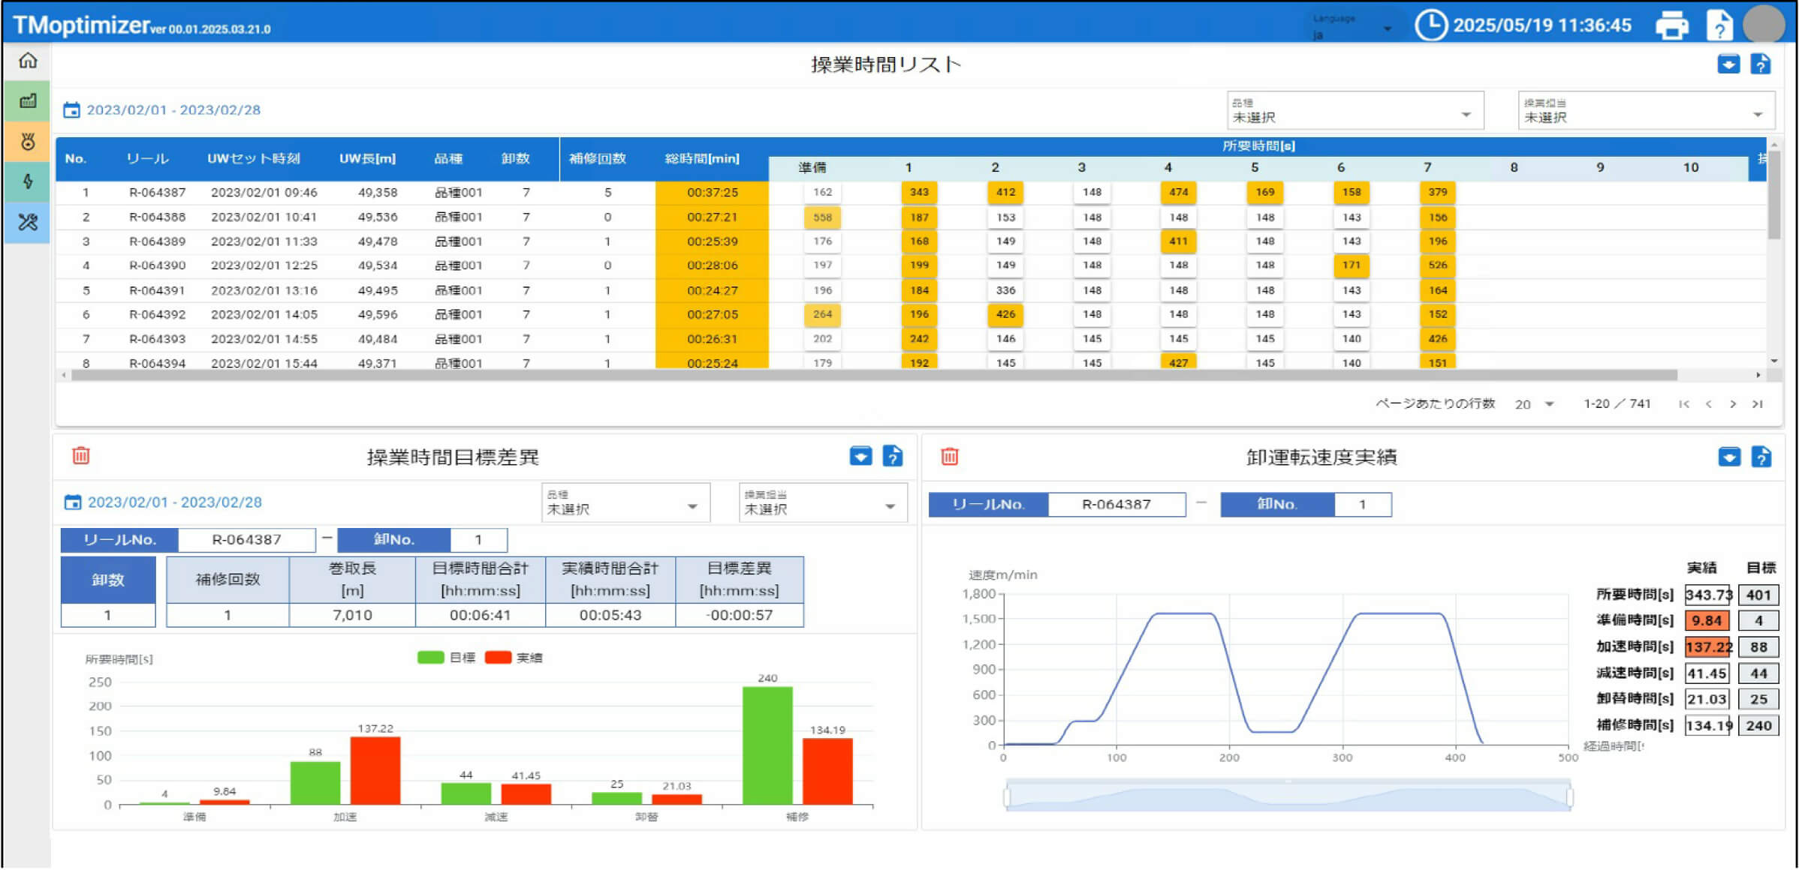Download the 操業時間リスト data via the export icon
Image resolution: width=1799 pixels, height=870 pixels.
[x=1728, y=65]
